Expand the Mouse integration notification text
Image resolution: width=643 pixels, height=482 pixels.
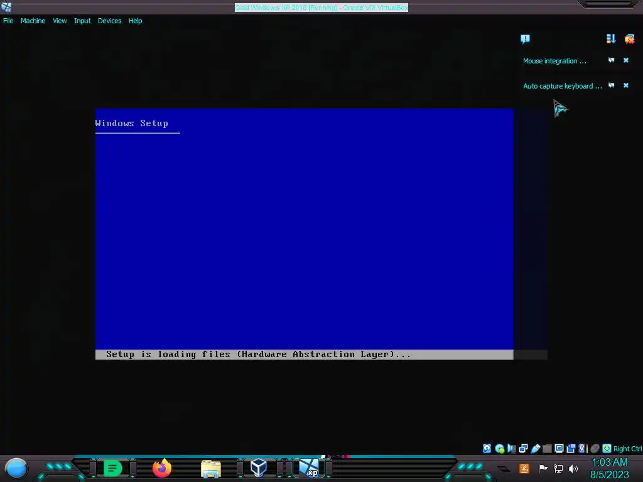coord(554,61)
